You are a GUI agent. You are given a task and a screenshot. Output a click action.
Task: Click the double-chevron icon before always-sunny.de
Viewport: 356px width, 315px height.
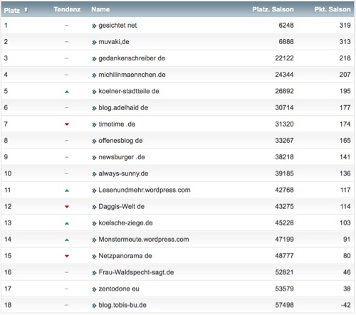click(94, 174)
